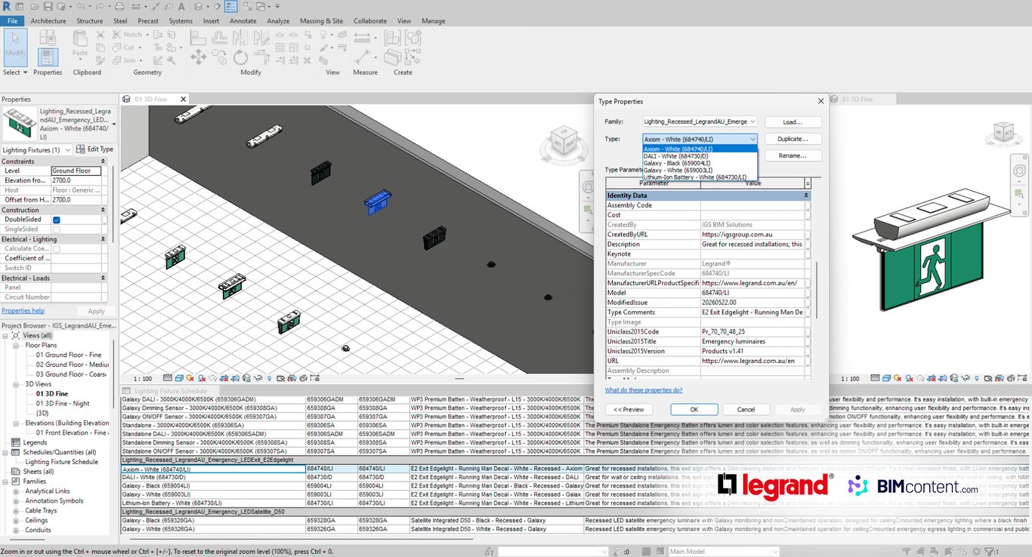Click the Undo arrow icon
This screenshot has height=557, width=1032.
pyautogui.click(x=82, y=7)
